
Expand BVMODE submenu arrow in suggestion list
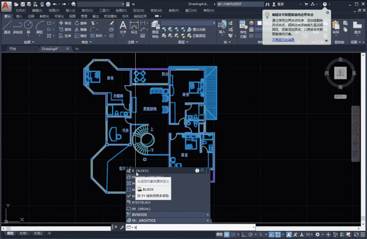point(208,214)
